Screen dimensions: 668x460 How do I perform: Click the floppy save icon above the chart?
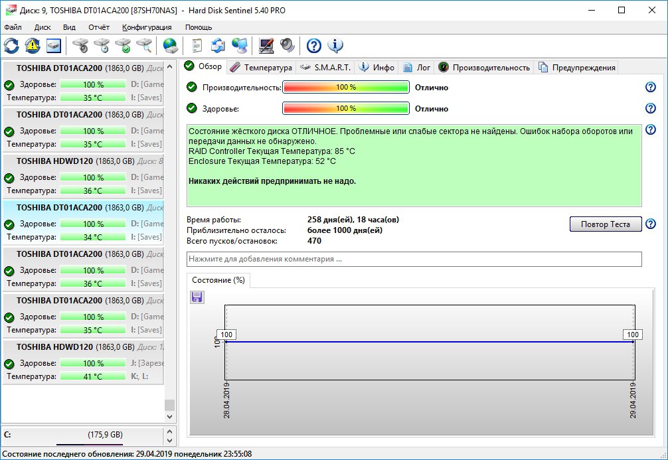click(x=197, y=297)
